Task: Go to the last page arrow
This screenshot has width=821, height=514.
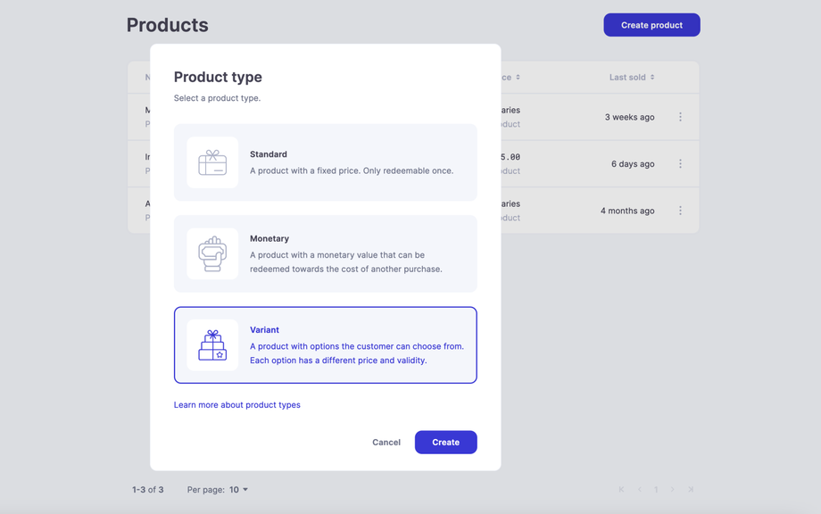Action: 691,489
